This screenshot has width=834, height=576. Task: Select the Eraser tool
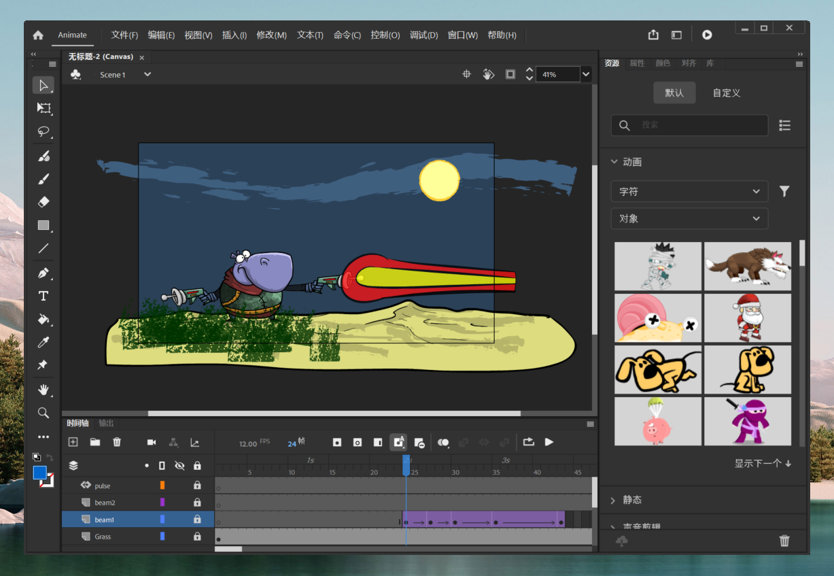pyautogui.click(x=44, y=202)
